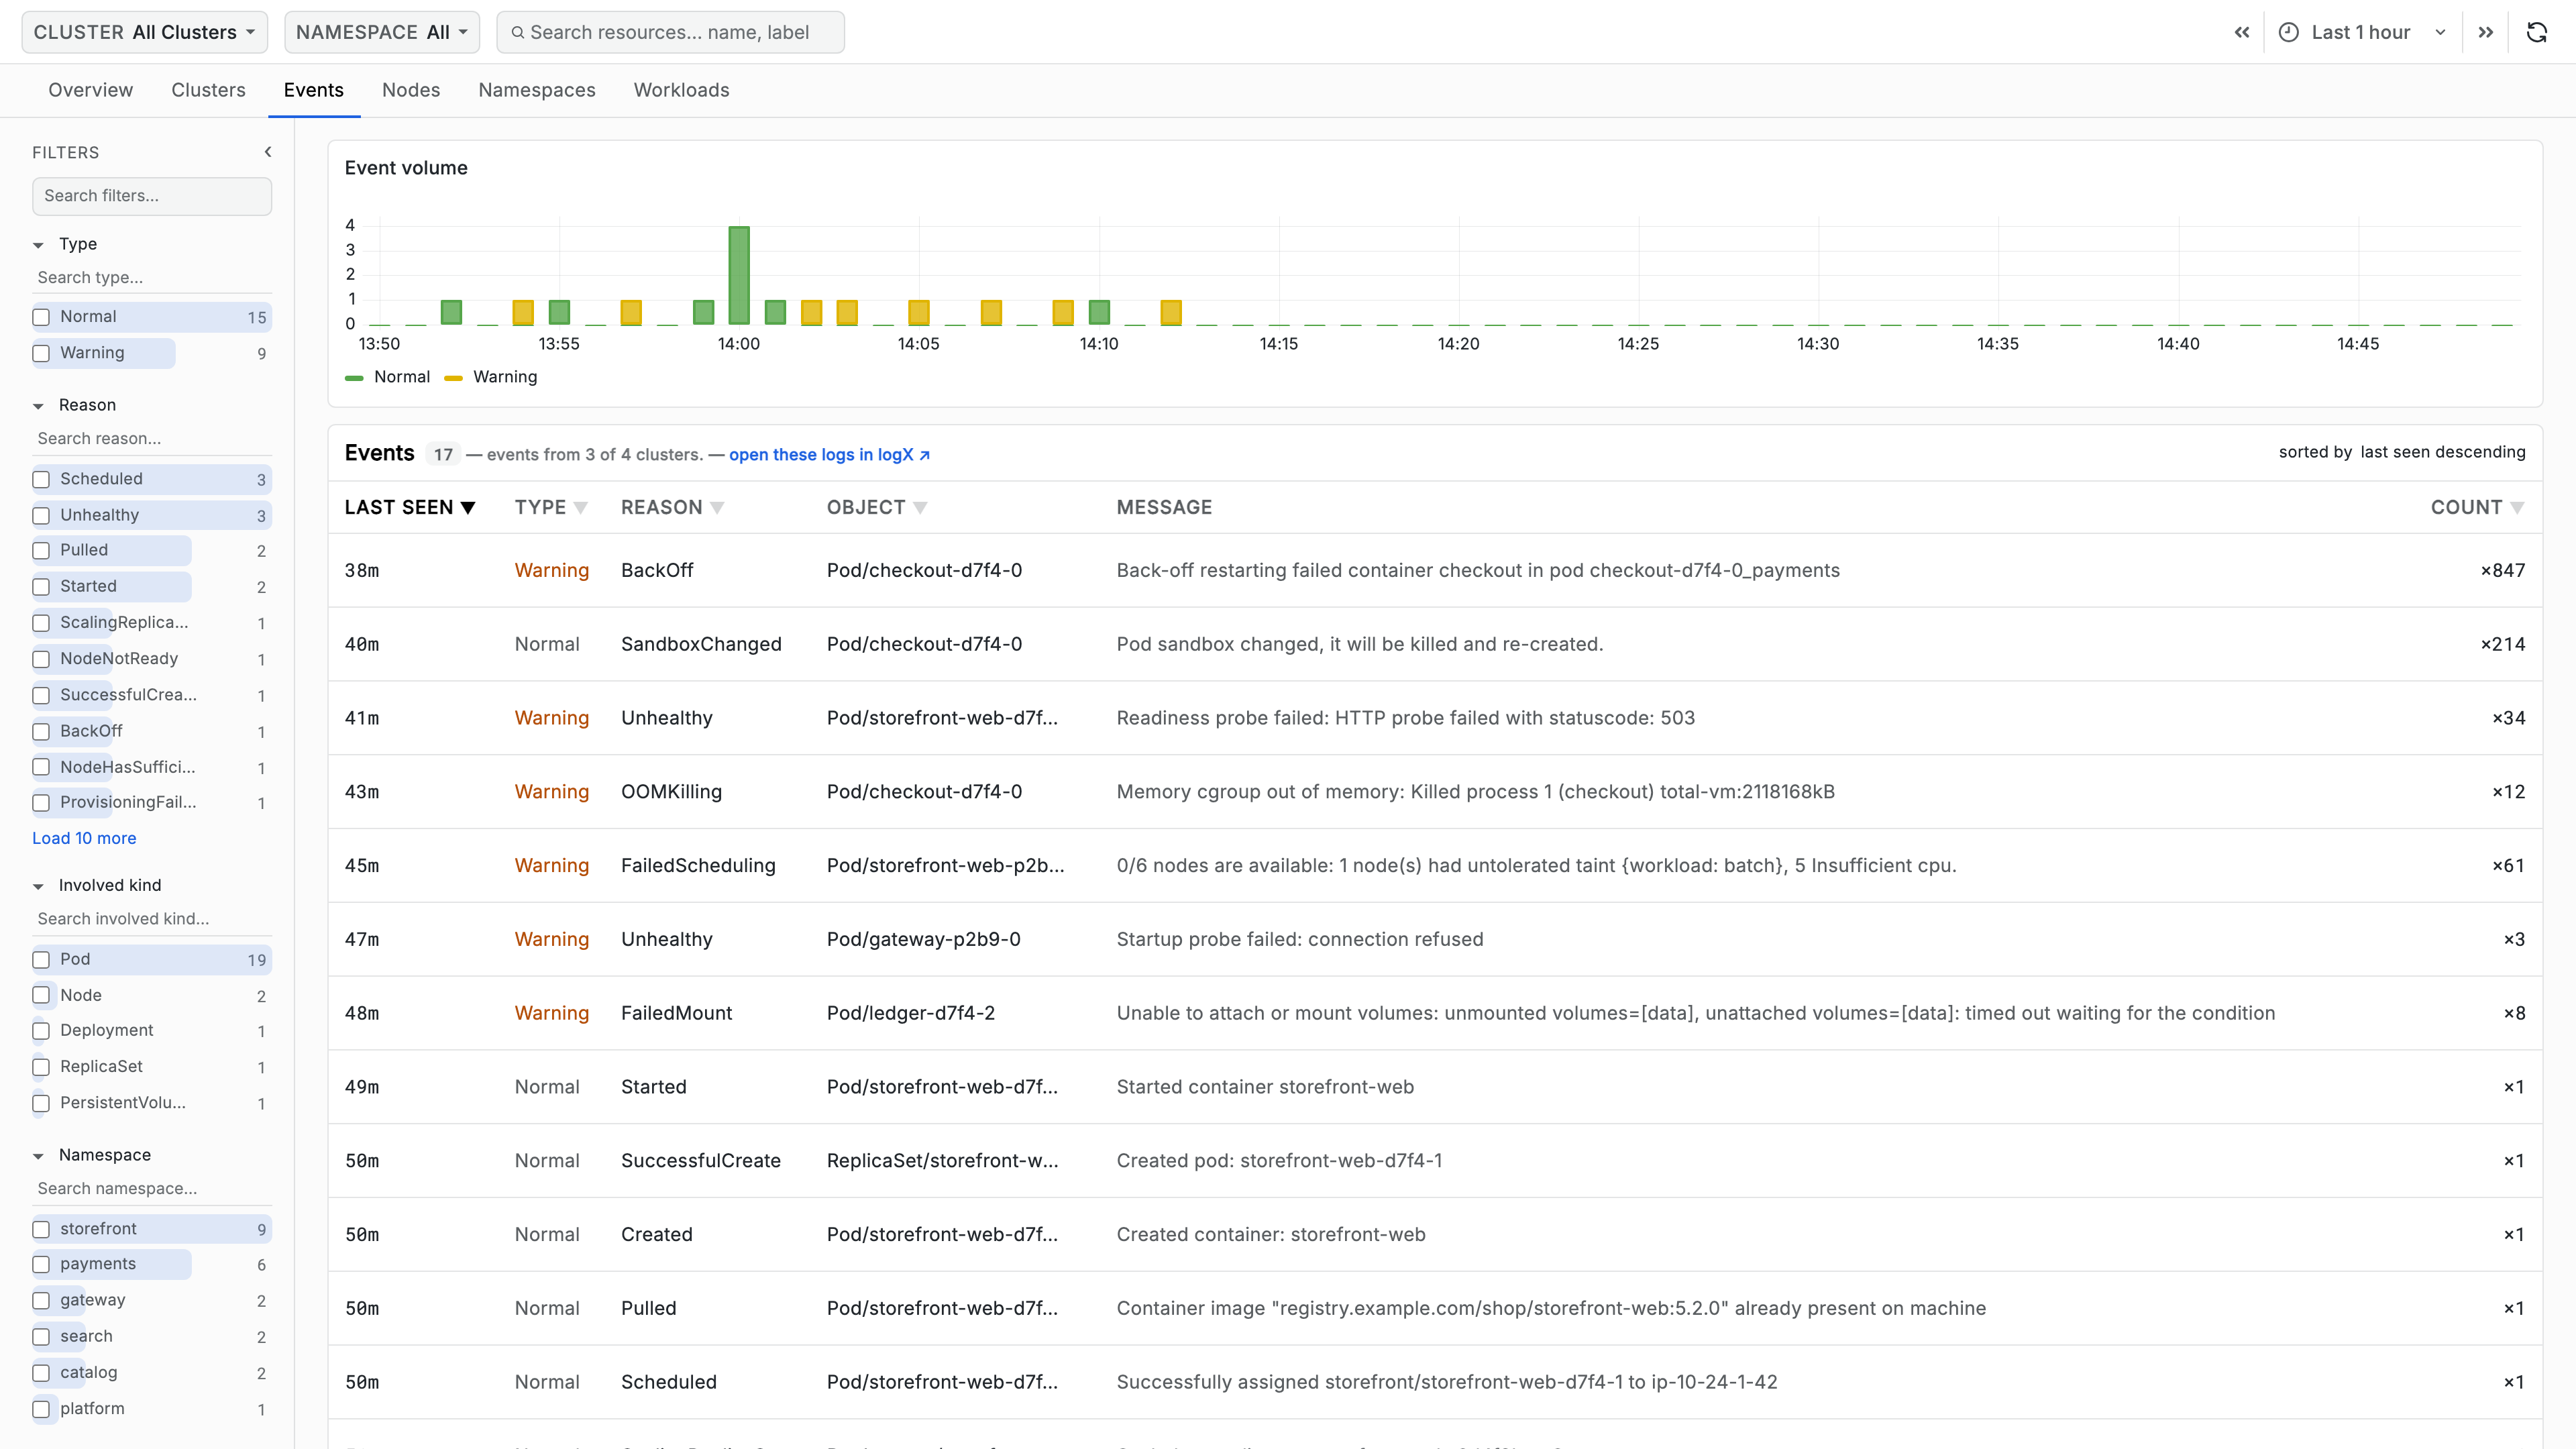2576x1449 pixels.
Task: Collapse the Filters sidebar chevron
Action: (268, 152)
